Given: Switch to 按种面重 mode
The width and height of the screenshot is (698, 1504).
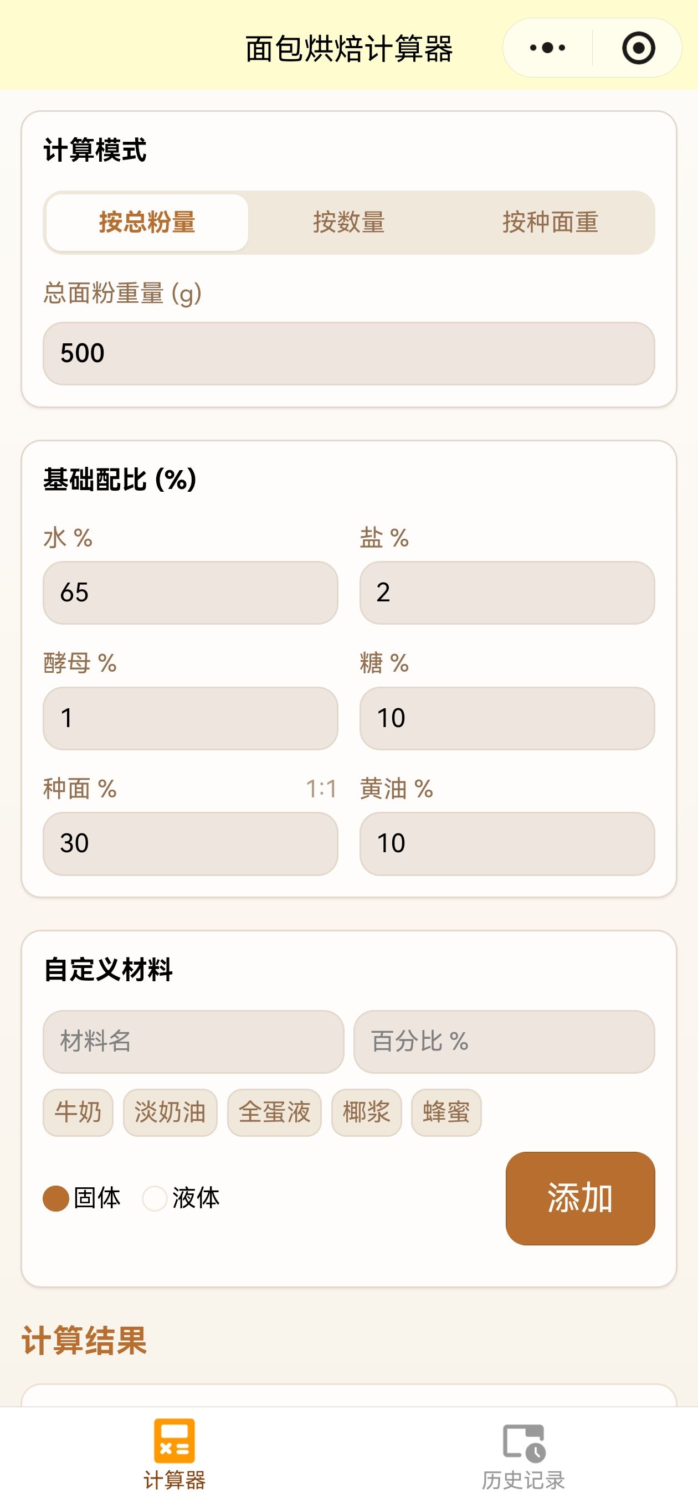Looking at the screenshot, I should tap(550, 223).
